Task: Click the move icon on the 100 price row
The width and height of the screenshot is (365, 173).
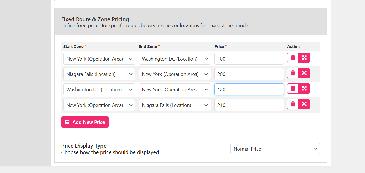Action: click(x=304, y=58)
